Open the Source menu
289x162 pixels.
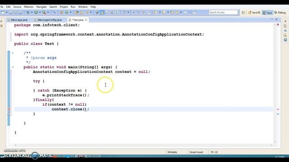point(17,7)
